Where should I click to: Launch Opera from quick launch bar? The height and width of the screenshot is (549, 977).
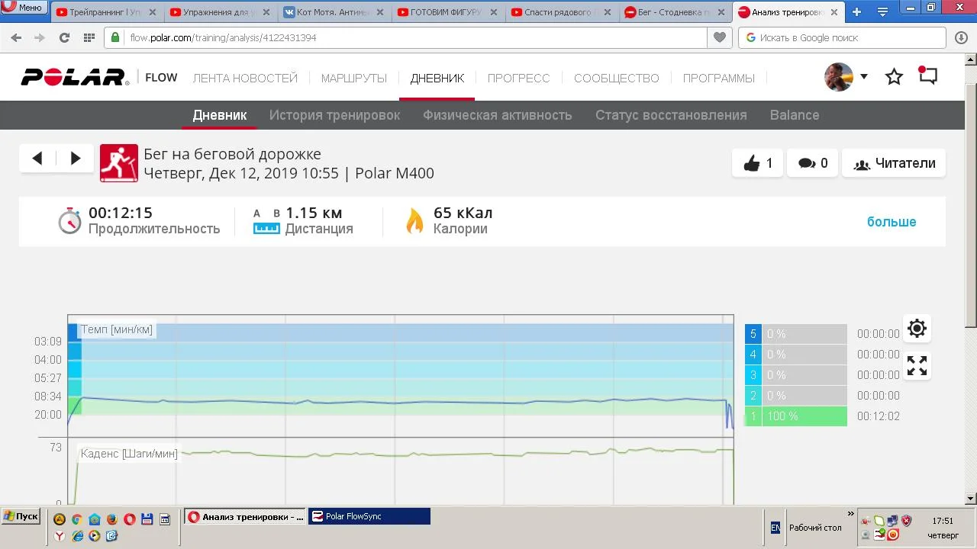click(129, 519)
